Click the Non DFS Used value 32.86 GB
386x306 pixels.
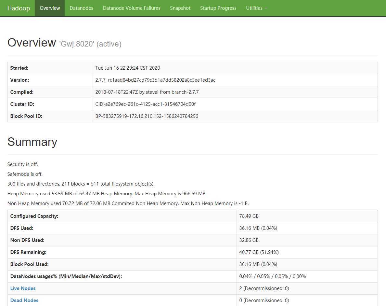[x=249, y=240]
